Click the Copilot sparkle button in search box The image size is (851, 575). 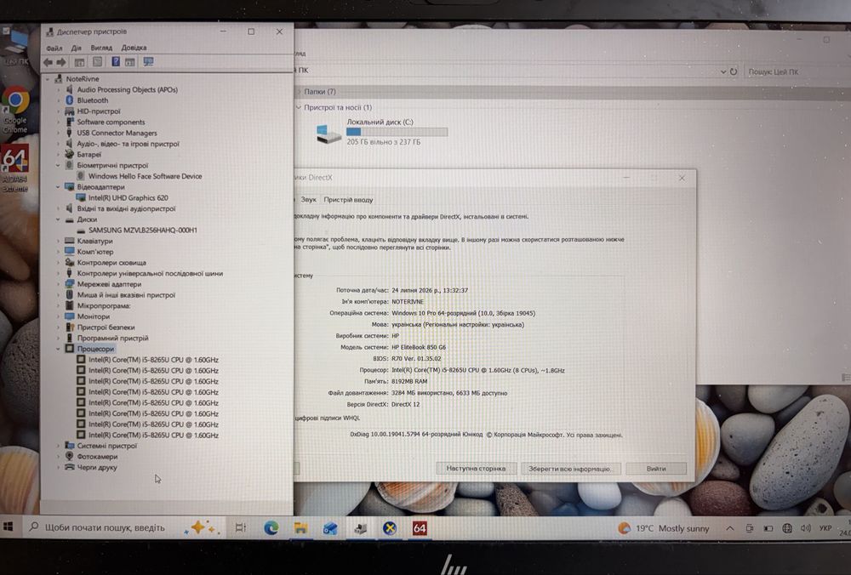200,527
